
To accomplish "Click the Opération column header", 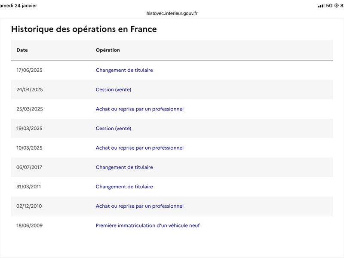I will (x=107, y=50).
